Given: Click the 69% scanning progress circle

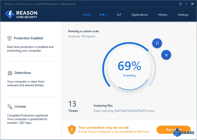Looking at the screenshot, I should click(x=129, y=69).
